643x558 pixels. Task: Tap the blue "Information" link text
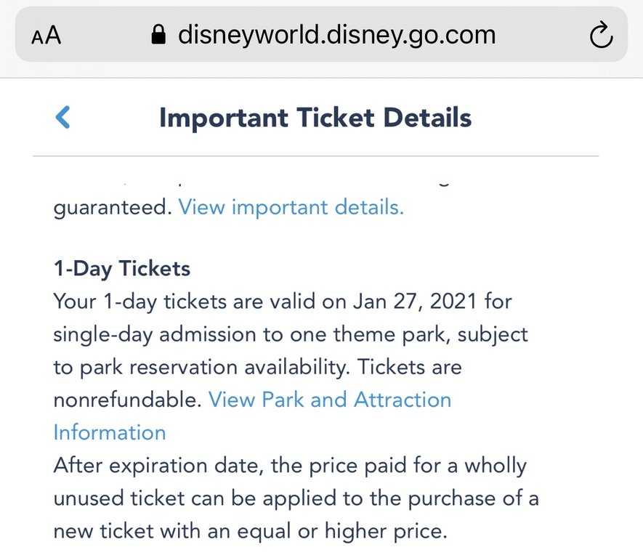[109, 432]
